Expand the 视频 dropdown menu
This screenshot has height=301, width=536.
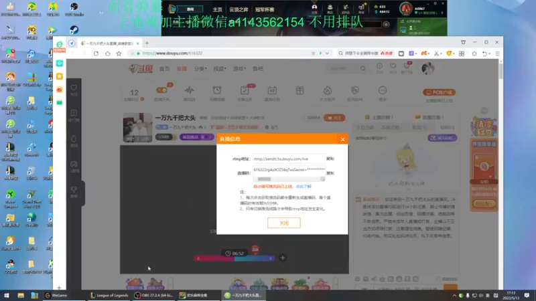click(220, 69)
